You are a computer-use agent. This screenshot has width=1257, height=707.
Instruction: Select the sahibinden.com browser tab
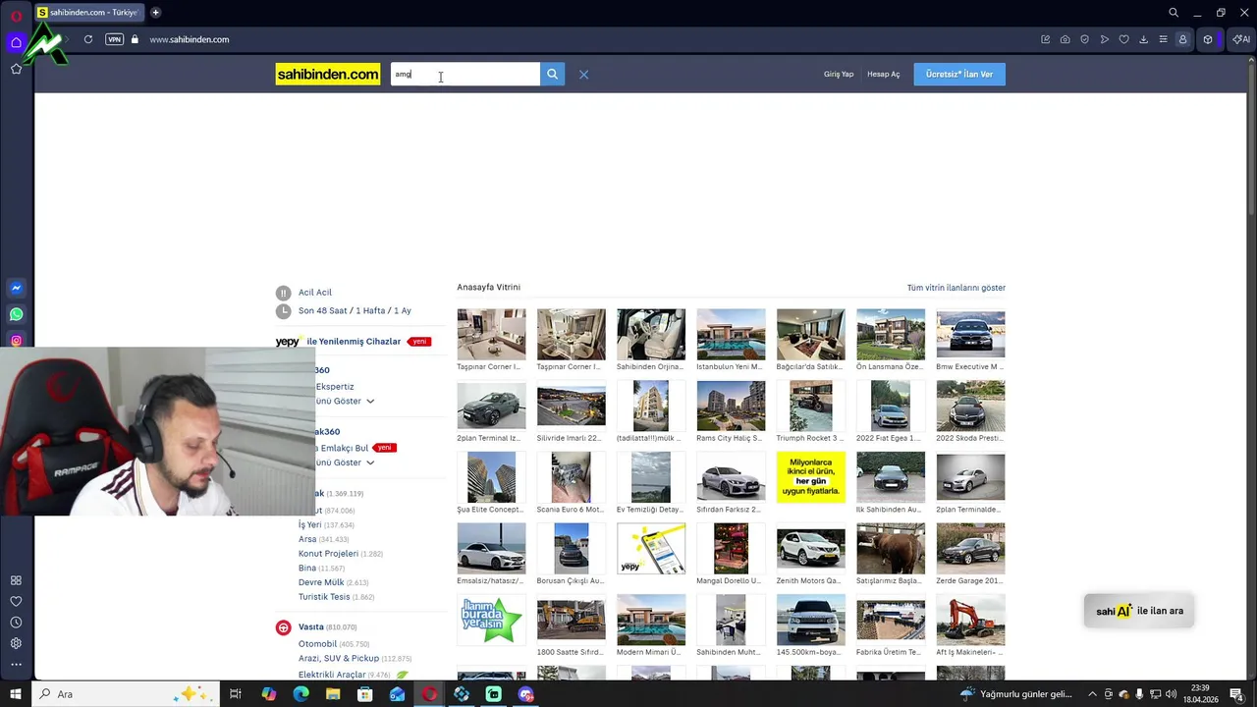pyautogui.click(x=88, y=13)
